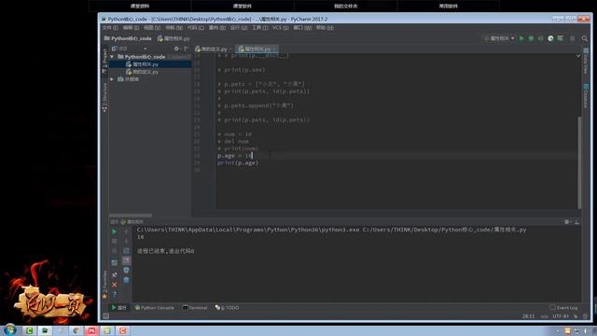Screen dimensions: 597x336
Task: Click 属性相关.py breadcrumb in navigation bar
Action: (x=174, y=38)
